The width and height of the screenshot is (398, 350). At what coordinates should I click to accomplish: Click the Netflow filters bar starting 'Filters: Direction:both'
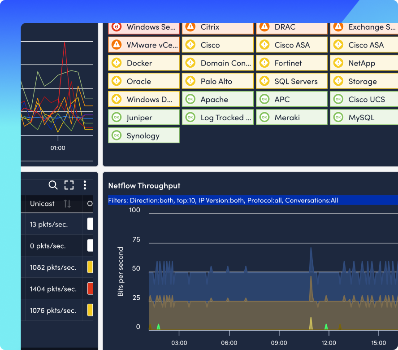[253, 200]
